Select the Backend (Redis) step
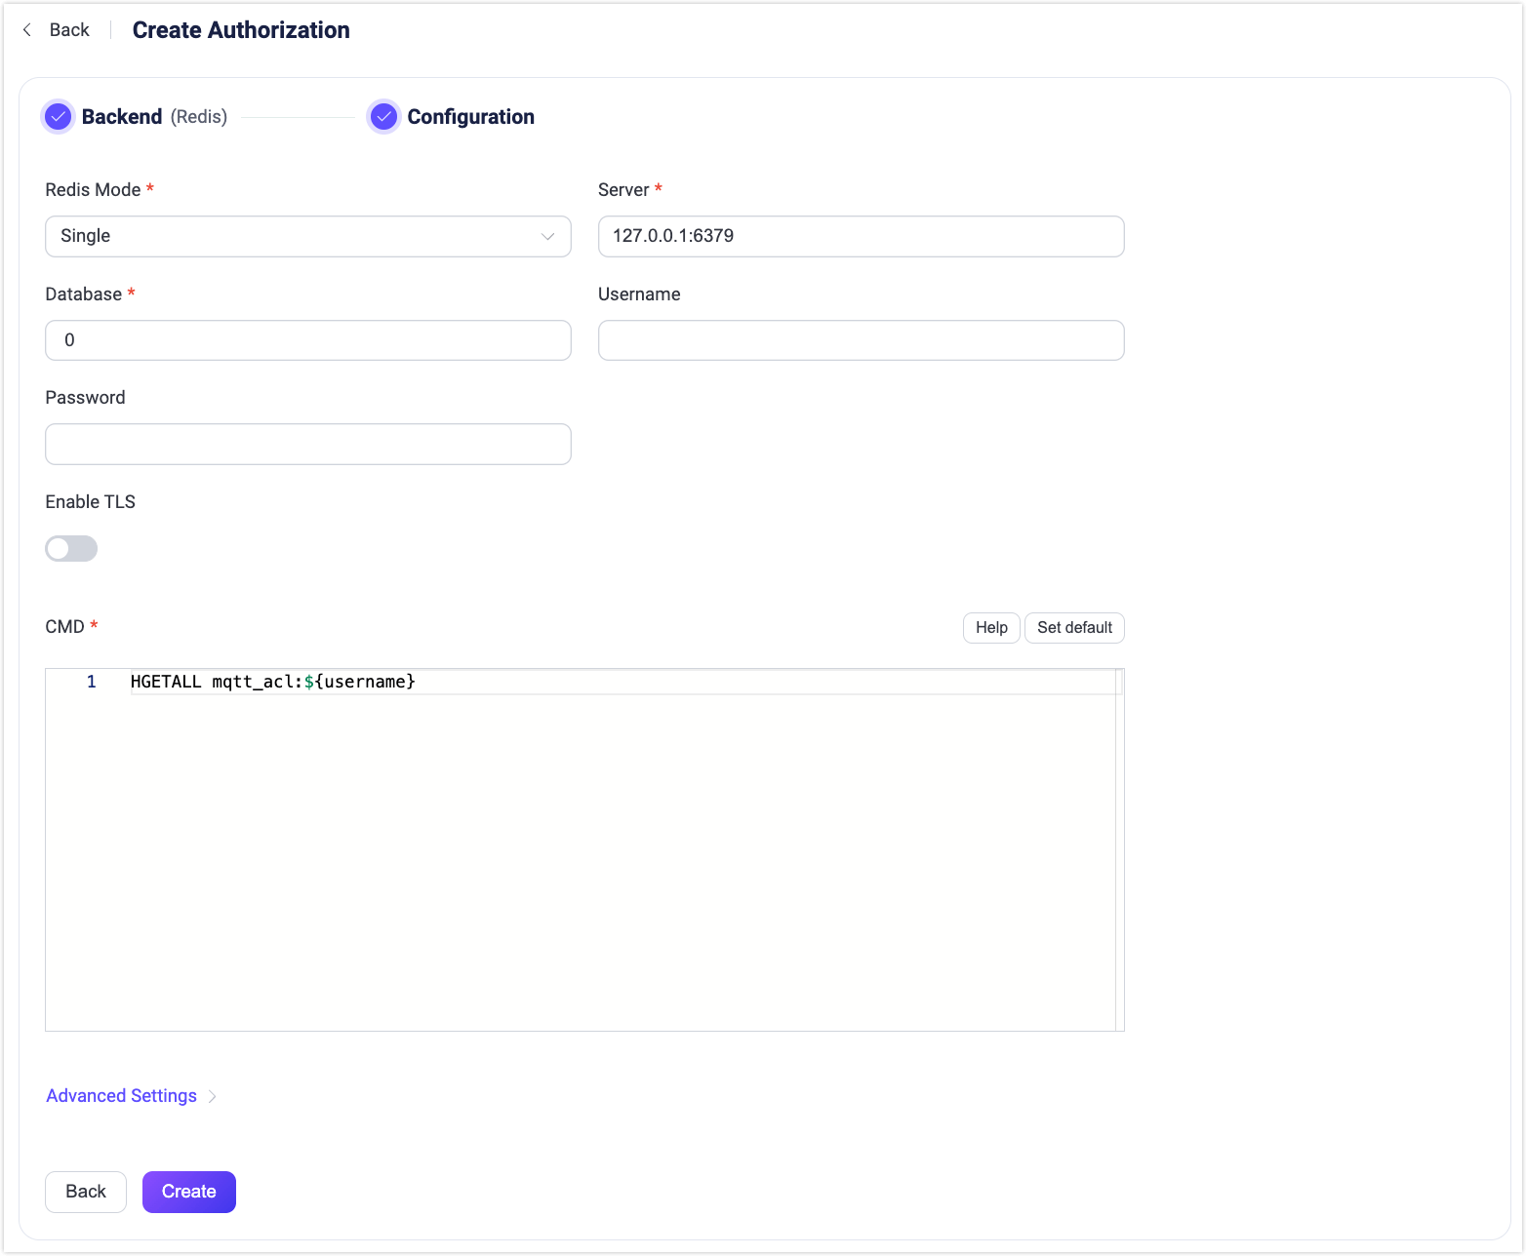The height and width of the screenshot is (1256, 1526). click(122, 116)
